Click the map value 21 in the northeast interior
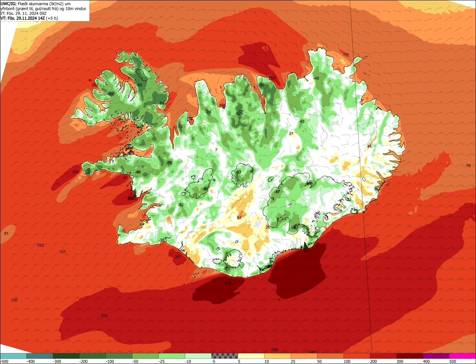Viewport: 476px width, 364px height. [x=291, y=133]
